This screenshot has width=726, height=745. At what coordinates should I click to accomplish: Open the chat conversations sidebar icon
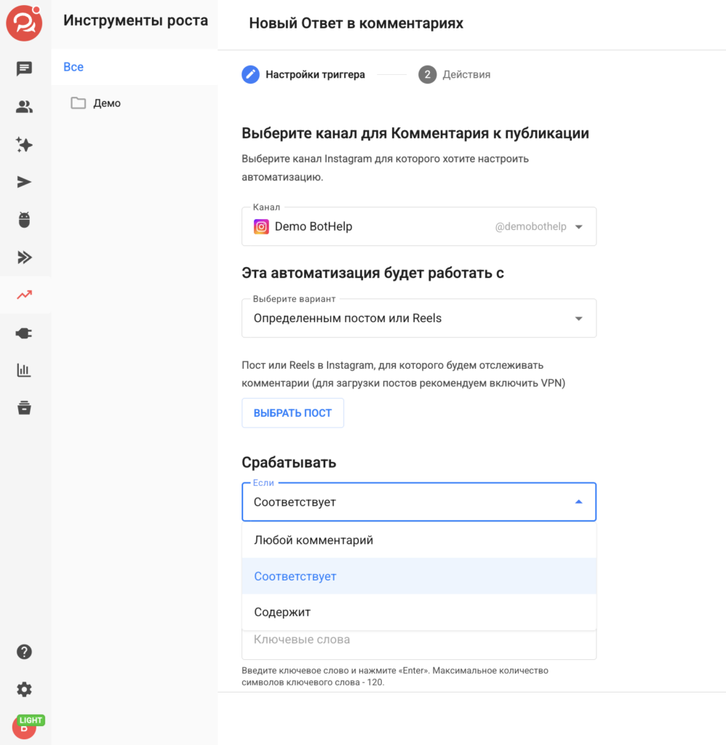24,69
